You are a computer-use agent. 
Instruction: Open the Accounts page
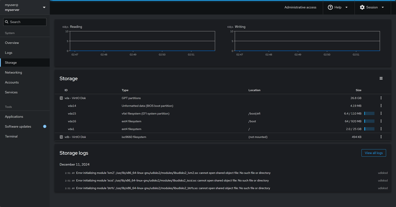pyautogui.click(x=25, y=82)
